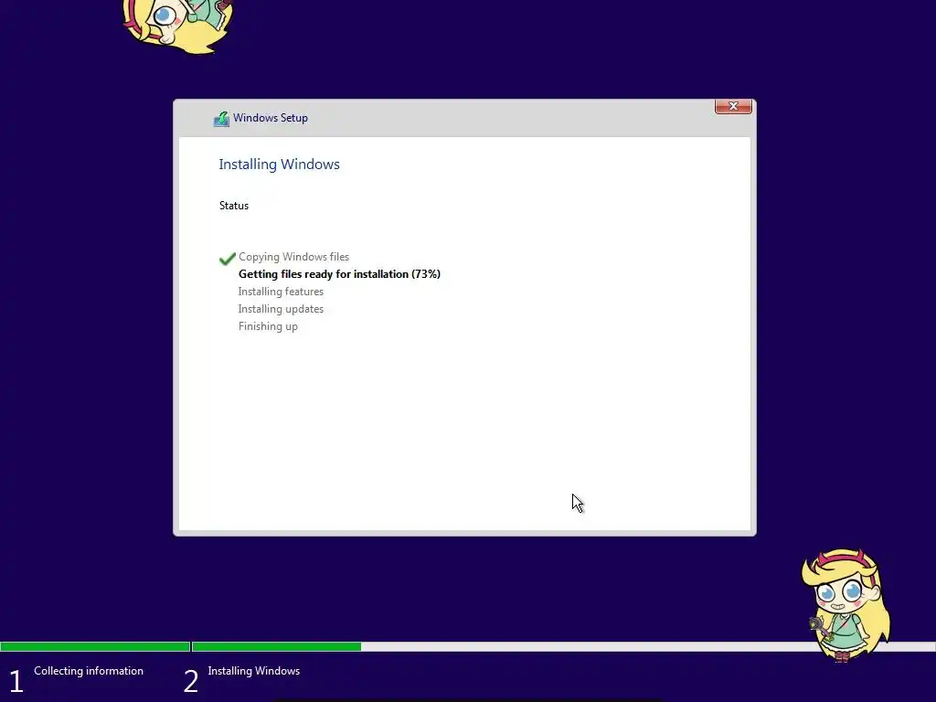Click the 'Installing Windows' dialog heading

[x=280, y=165]
